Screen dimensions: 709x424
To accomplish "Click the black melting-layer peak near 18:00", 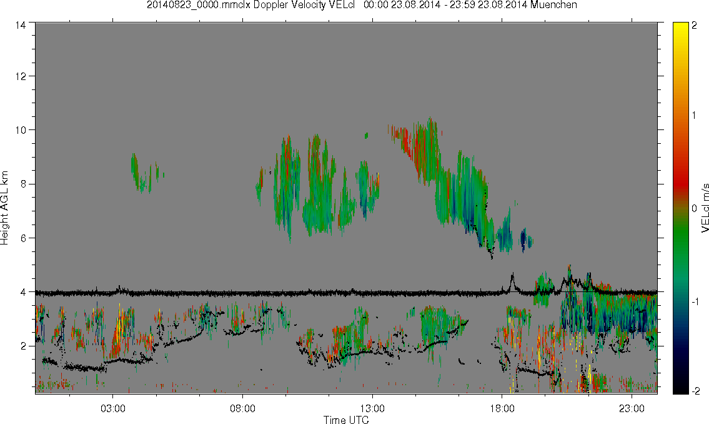I will pos(512,283).
